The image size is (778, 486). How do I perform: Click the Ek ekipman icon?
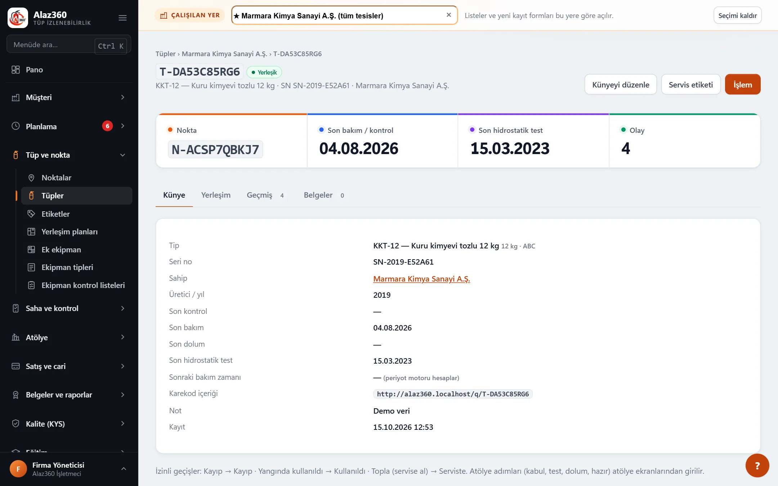click(x=31, y=249)
